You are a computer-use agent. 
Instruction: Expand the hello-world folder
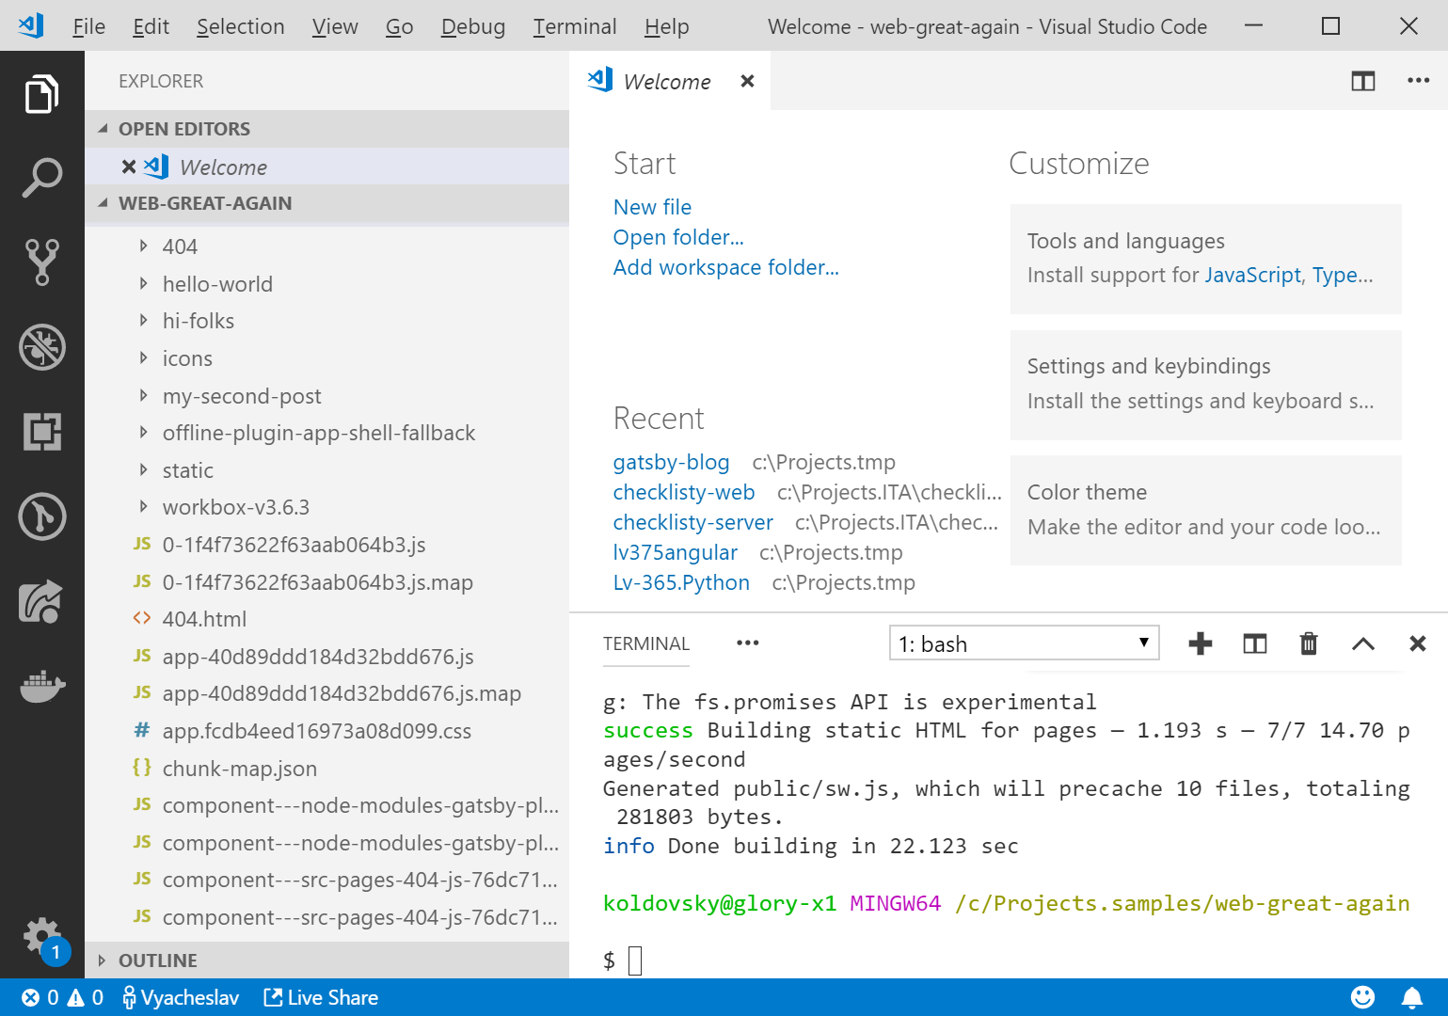click(x=326, y=284)
